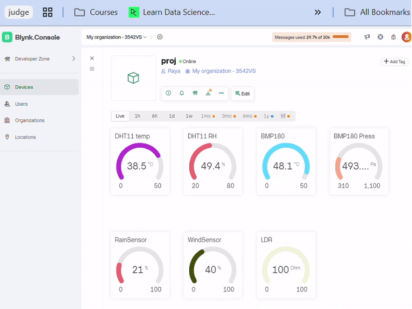Open the developer tools icon in device toolbar
Image resolution: width=412 pixels, height=309 pixels.
195,93
